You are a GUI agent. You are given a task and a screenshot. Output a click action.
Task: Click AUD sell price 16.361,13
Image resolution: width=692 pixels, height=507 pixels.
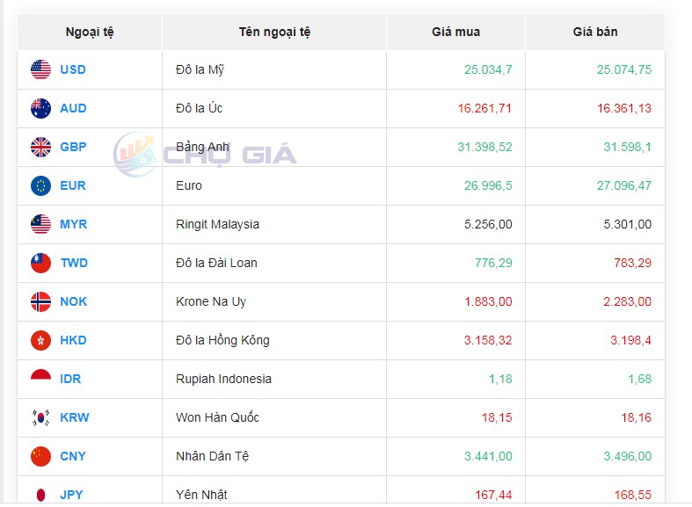pos(624,108)
